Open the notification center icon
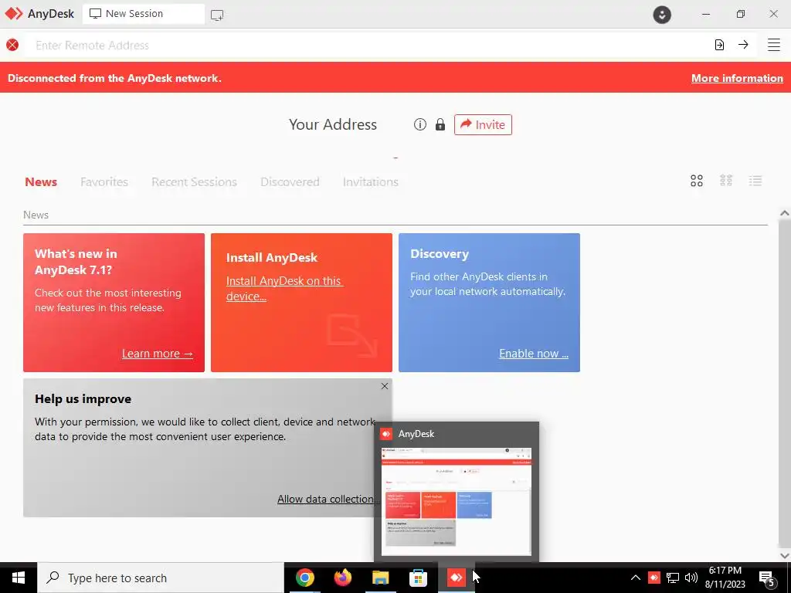Image resolution: width=791 pixels, height=593 pixels. click(767, 578)
